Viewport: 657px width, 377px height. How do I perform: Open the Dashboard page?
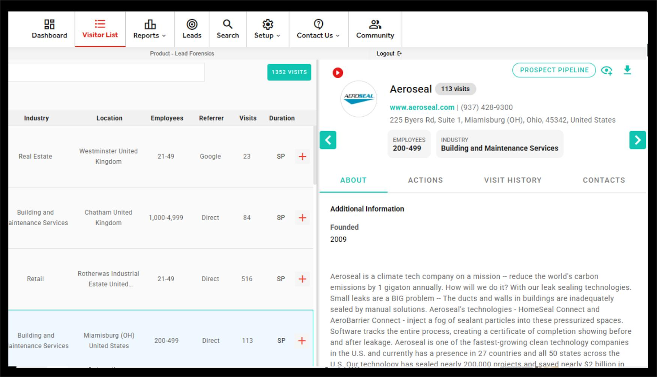pos(49,29)
